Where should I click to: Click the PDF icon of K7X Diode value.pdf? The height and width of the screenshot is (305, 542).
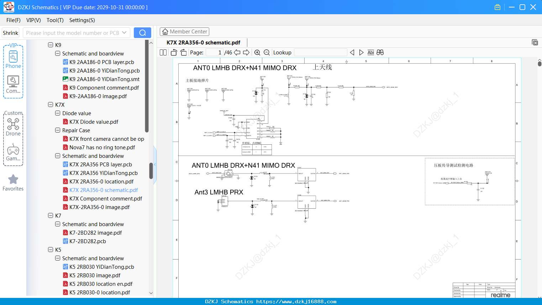(65, 122)
